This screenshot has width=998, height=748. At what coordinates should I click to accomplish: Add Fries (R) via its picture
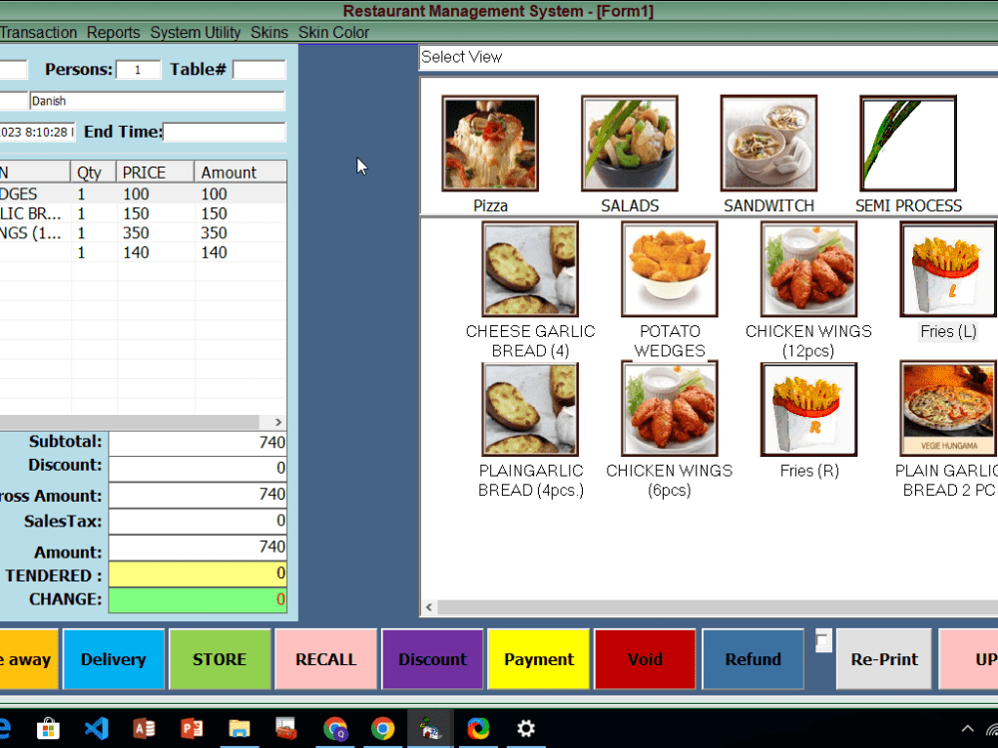808,409
